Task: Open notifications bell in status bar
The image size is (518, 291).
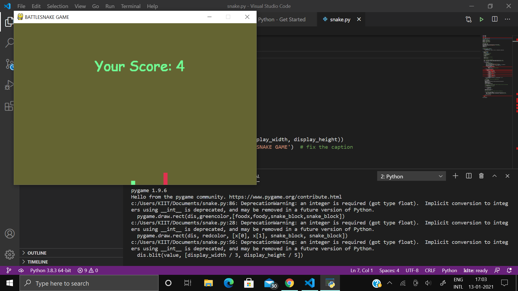Action: pos(509,270)
